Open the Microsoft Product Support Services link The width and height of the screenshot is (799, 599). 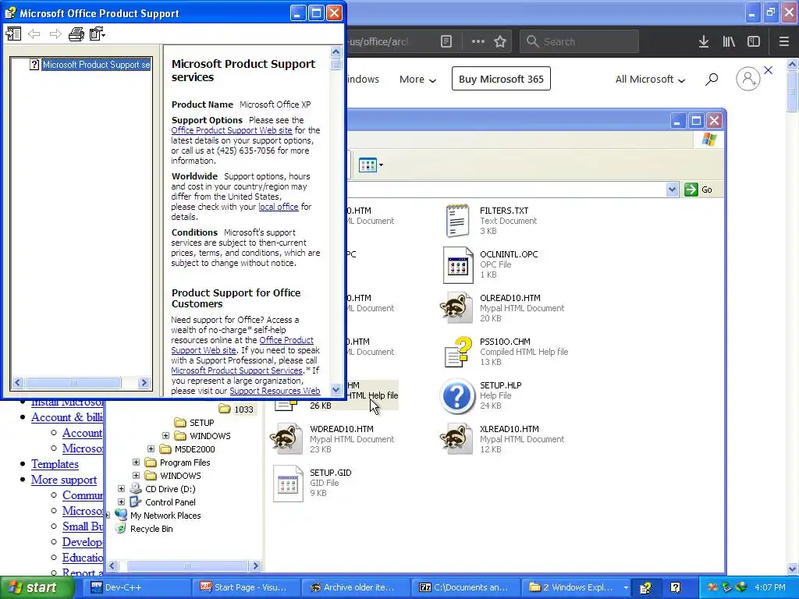pos(237,370)
